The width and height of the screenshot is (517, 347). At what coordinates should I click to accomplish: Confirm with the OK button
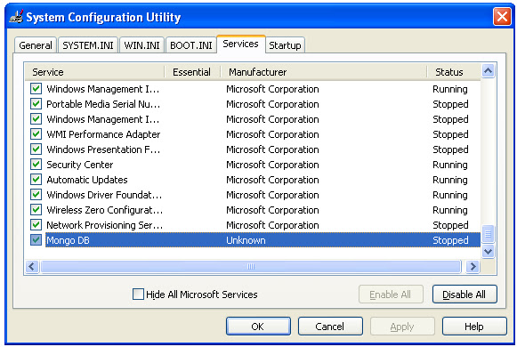point(258,327)
